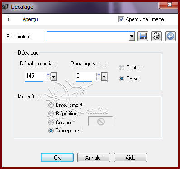Open the Décalage vert. slider dropdown
Viewport: 180px width, 169px height.
point(104,77)
